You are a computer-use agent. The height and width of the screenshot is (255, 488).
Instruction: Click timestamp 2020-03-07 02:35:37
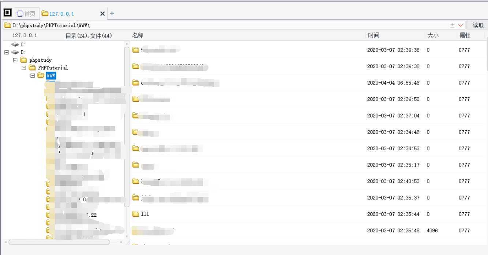393,198
